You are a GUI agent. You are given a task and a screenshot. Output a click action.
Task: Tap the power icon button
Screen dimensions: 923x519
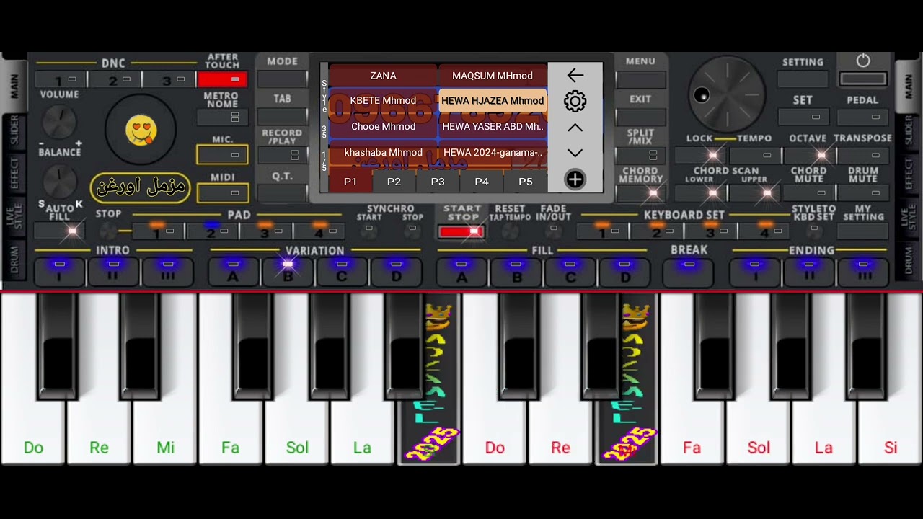pos(863,61)
